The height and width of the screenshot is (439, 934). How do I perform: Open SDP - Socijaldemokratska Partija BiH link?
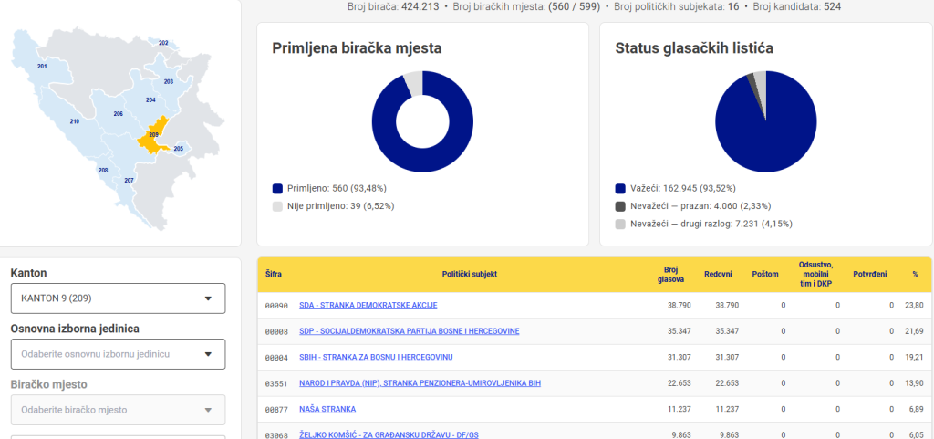coord(409,331)
